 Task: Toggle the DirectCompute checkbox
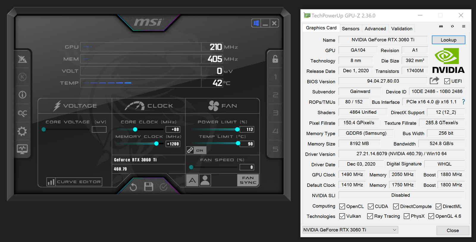396,206
